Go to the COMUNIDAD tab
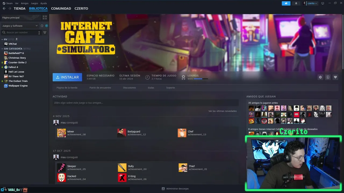344x193 pixels. pyautogui.click(x=61, y=9)
